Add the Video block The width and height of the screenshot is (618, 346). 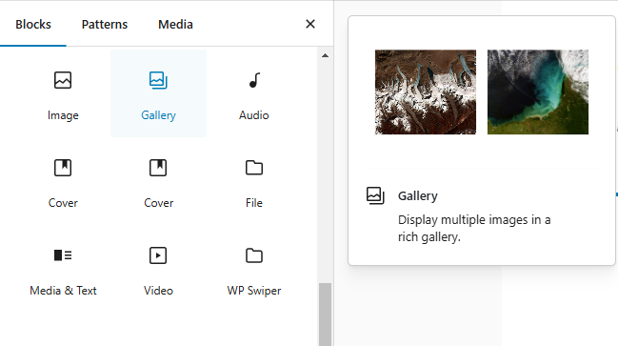pyautogui.click(x=158, y=269)
